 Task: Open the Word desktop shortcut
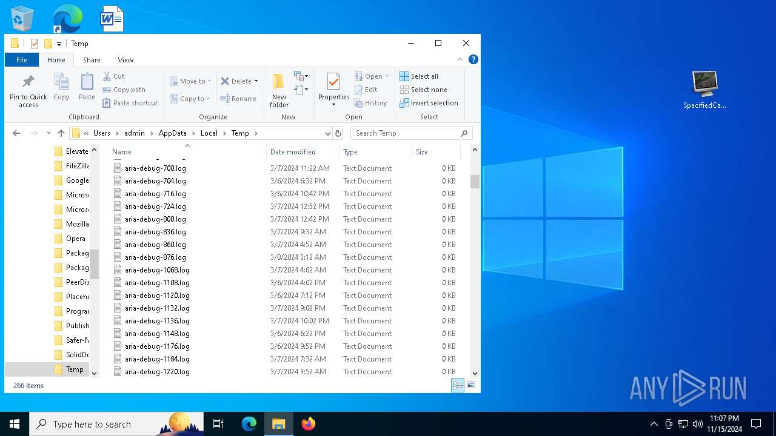tap(112, 19)
